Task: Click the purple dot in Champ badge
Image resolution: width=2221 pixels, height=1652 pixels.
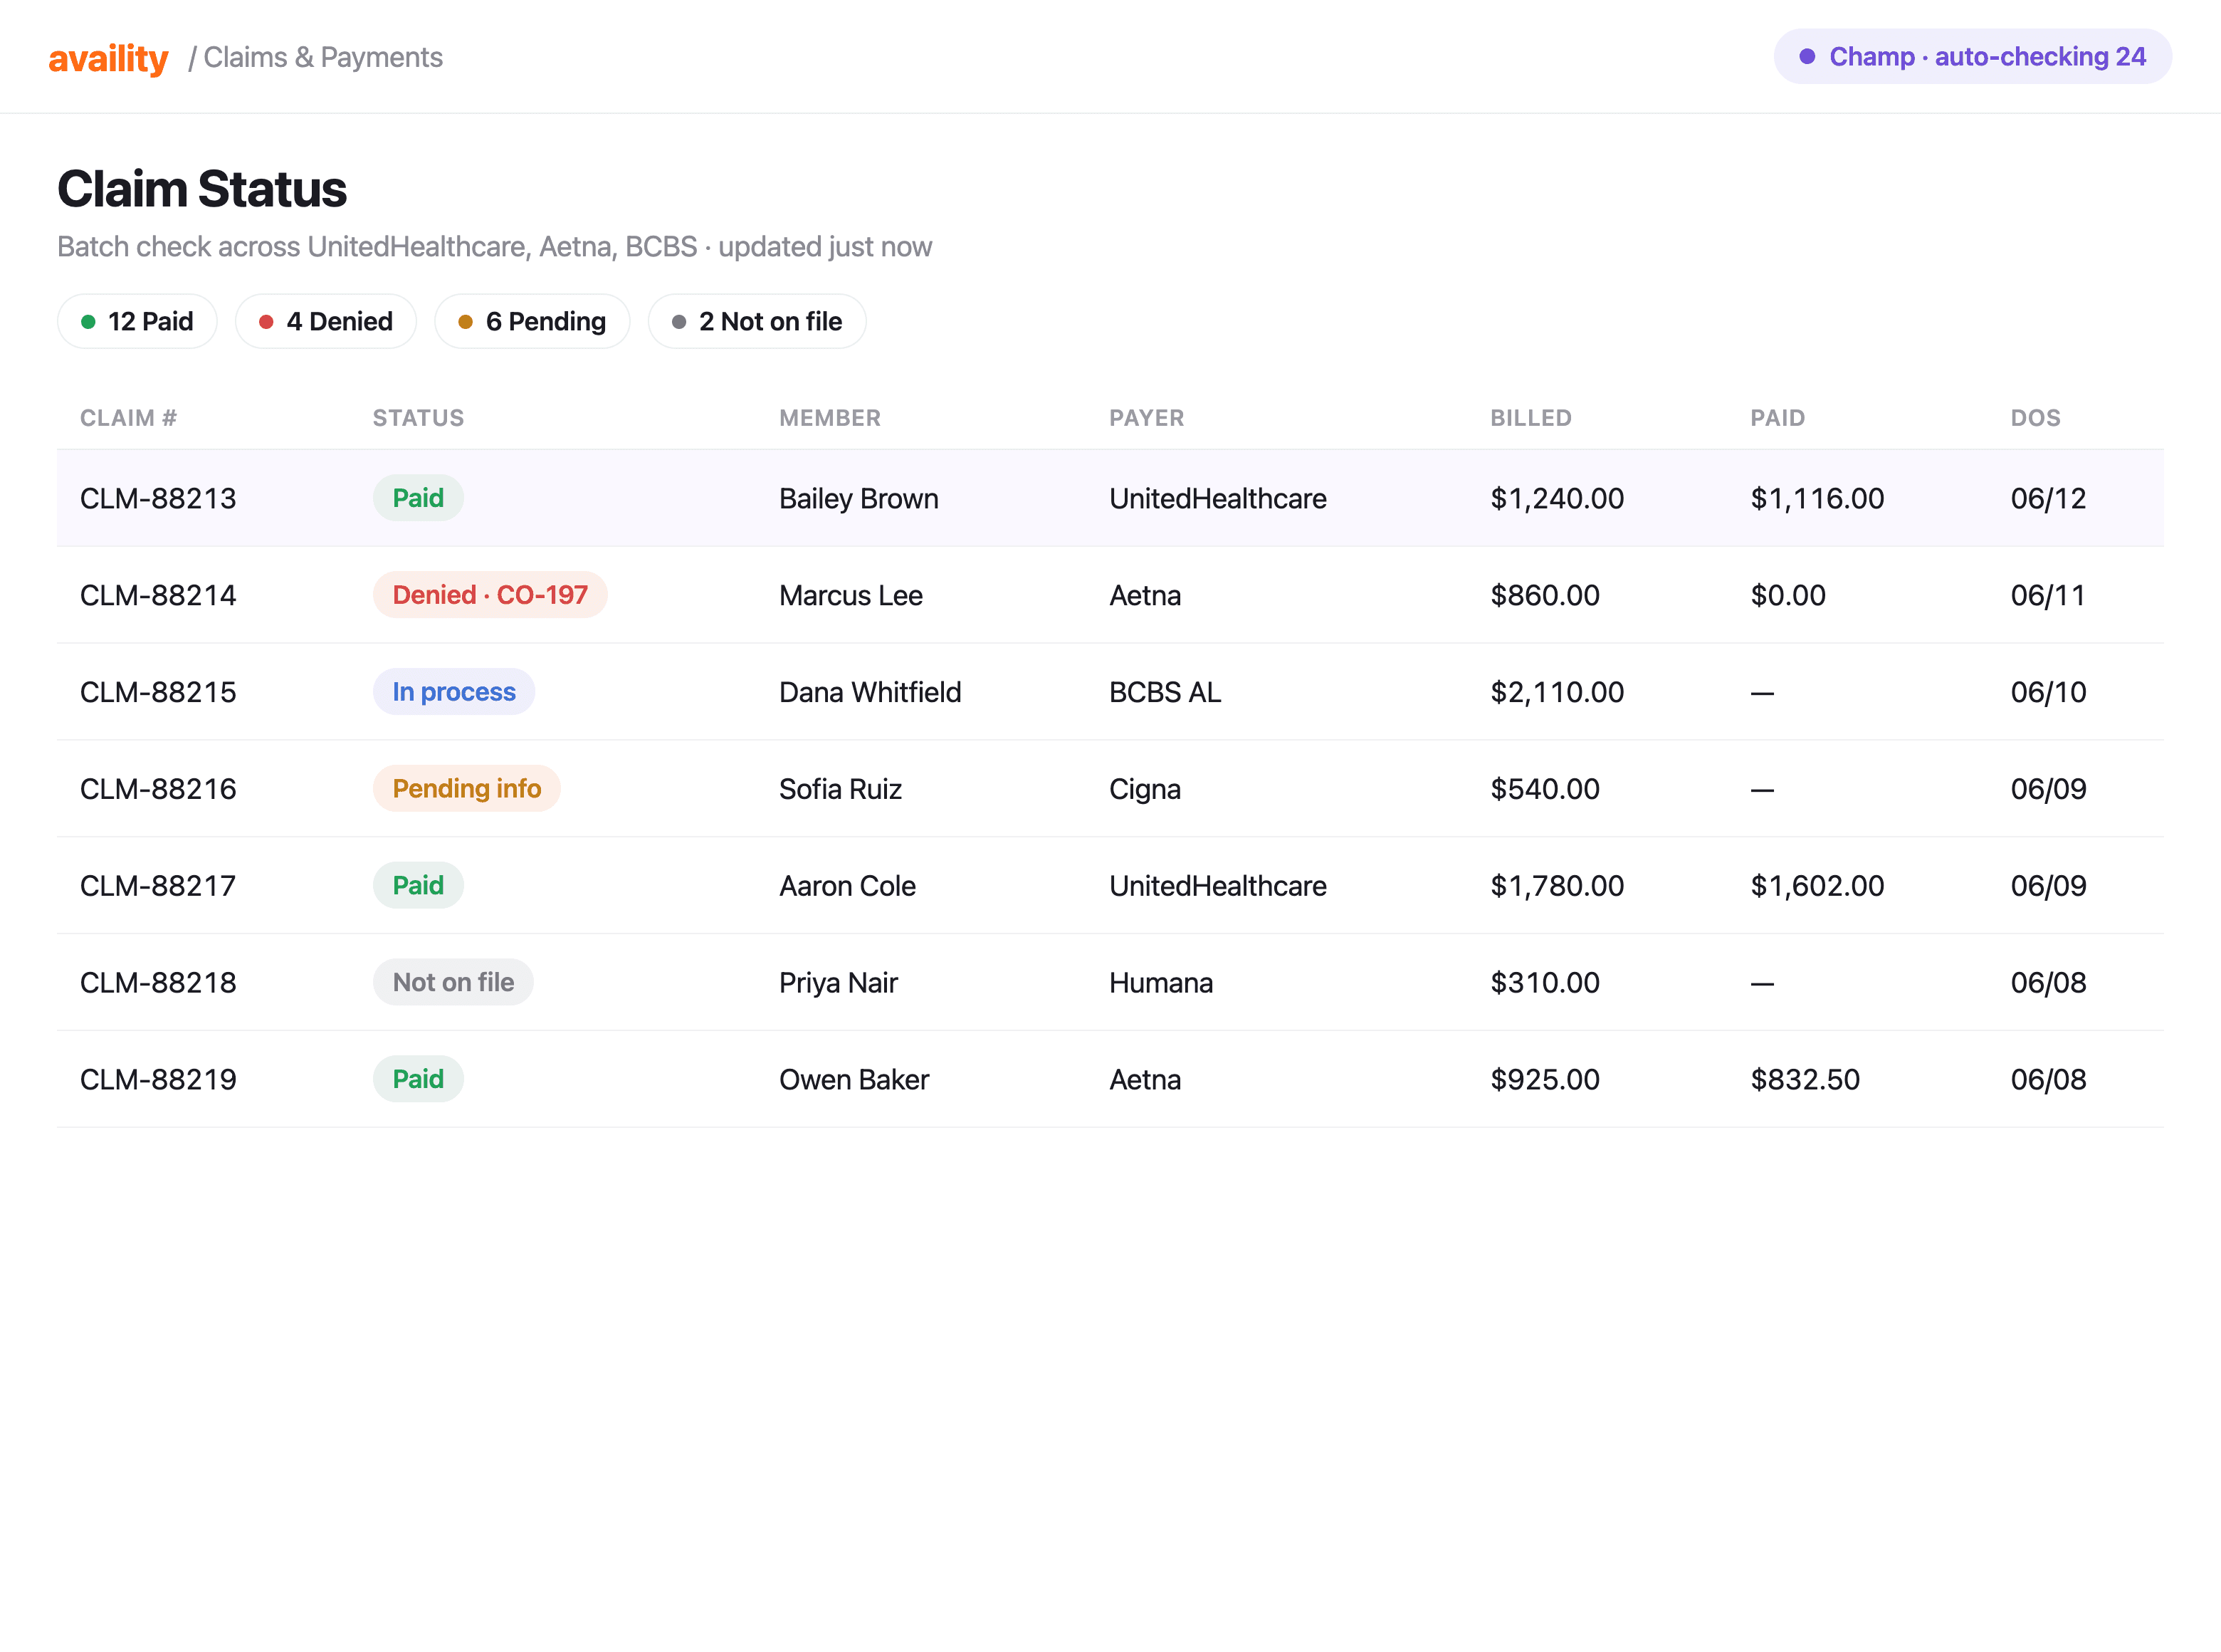Action: point(1806,57)
